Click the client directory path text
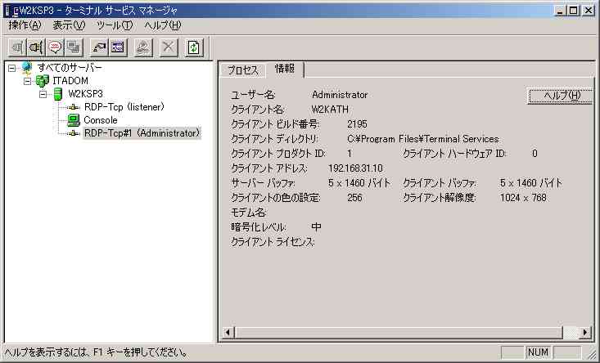The image size is (600, 363). (423, 139)
